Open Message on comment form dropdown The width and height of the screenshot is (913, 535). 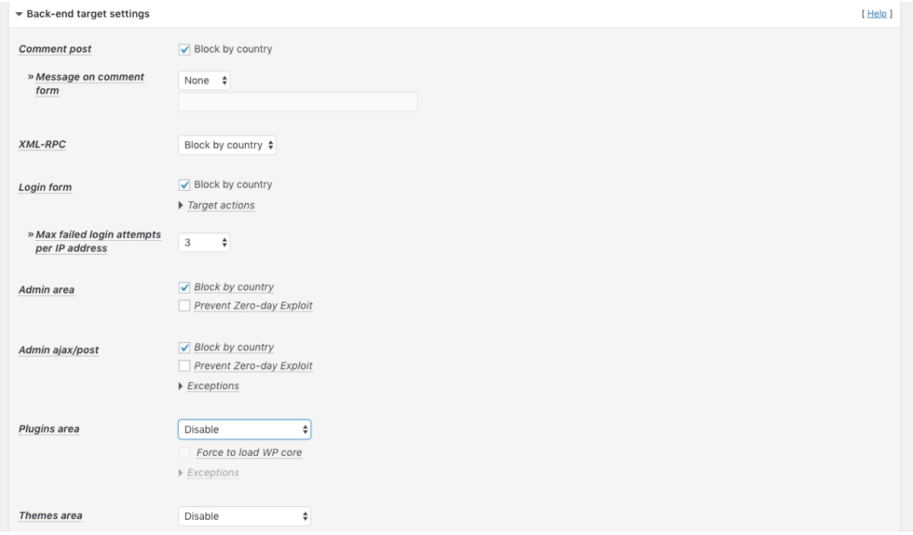204,81
